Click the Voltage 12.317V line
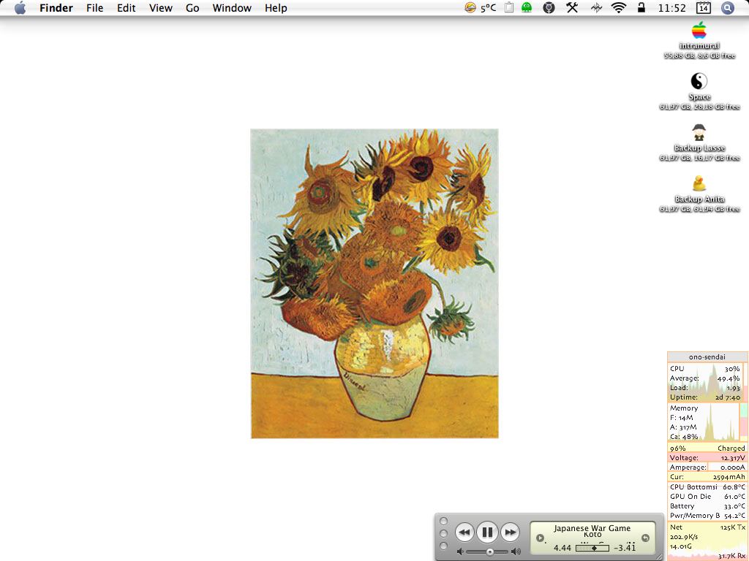Viewport: 749px width, 561px height. click(707, 458)
